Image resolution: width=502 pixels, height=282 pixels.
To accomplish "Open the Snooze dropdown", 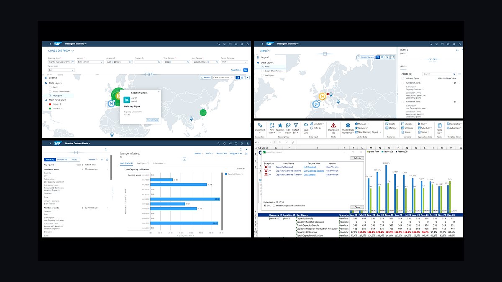I will (x=198, y=153).
